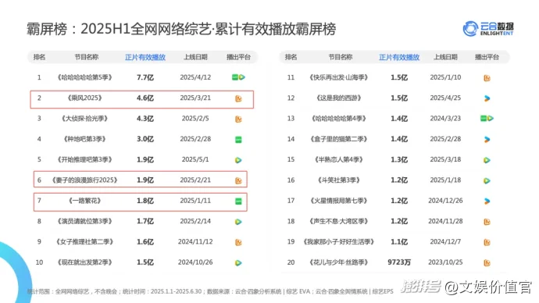Click the platform icon for 《斗笑社第3季》
Viewport: 539px width, 303px height.
tap(487, 180)
